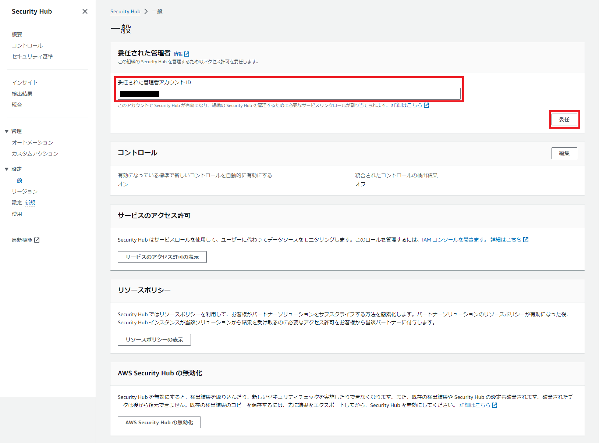Select 一般 under 設定
Viewport: 599px width, 443px height.
[x=17, y=181]
